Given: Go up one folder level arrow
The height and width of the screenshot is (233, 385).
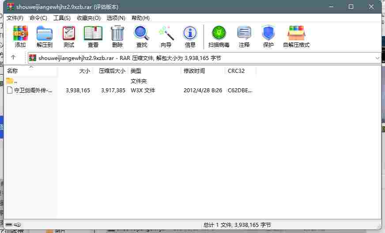Looking at the screenshot, I should tap(13, 57).
